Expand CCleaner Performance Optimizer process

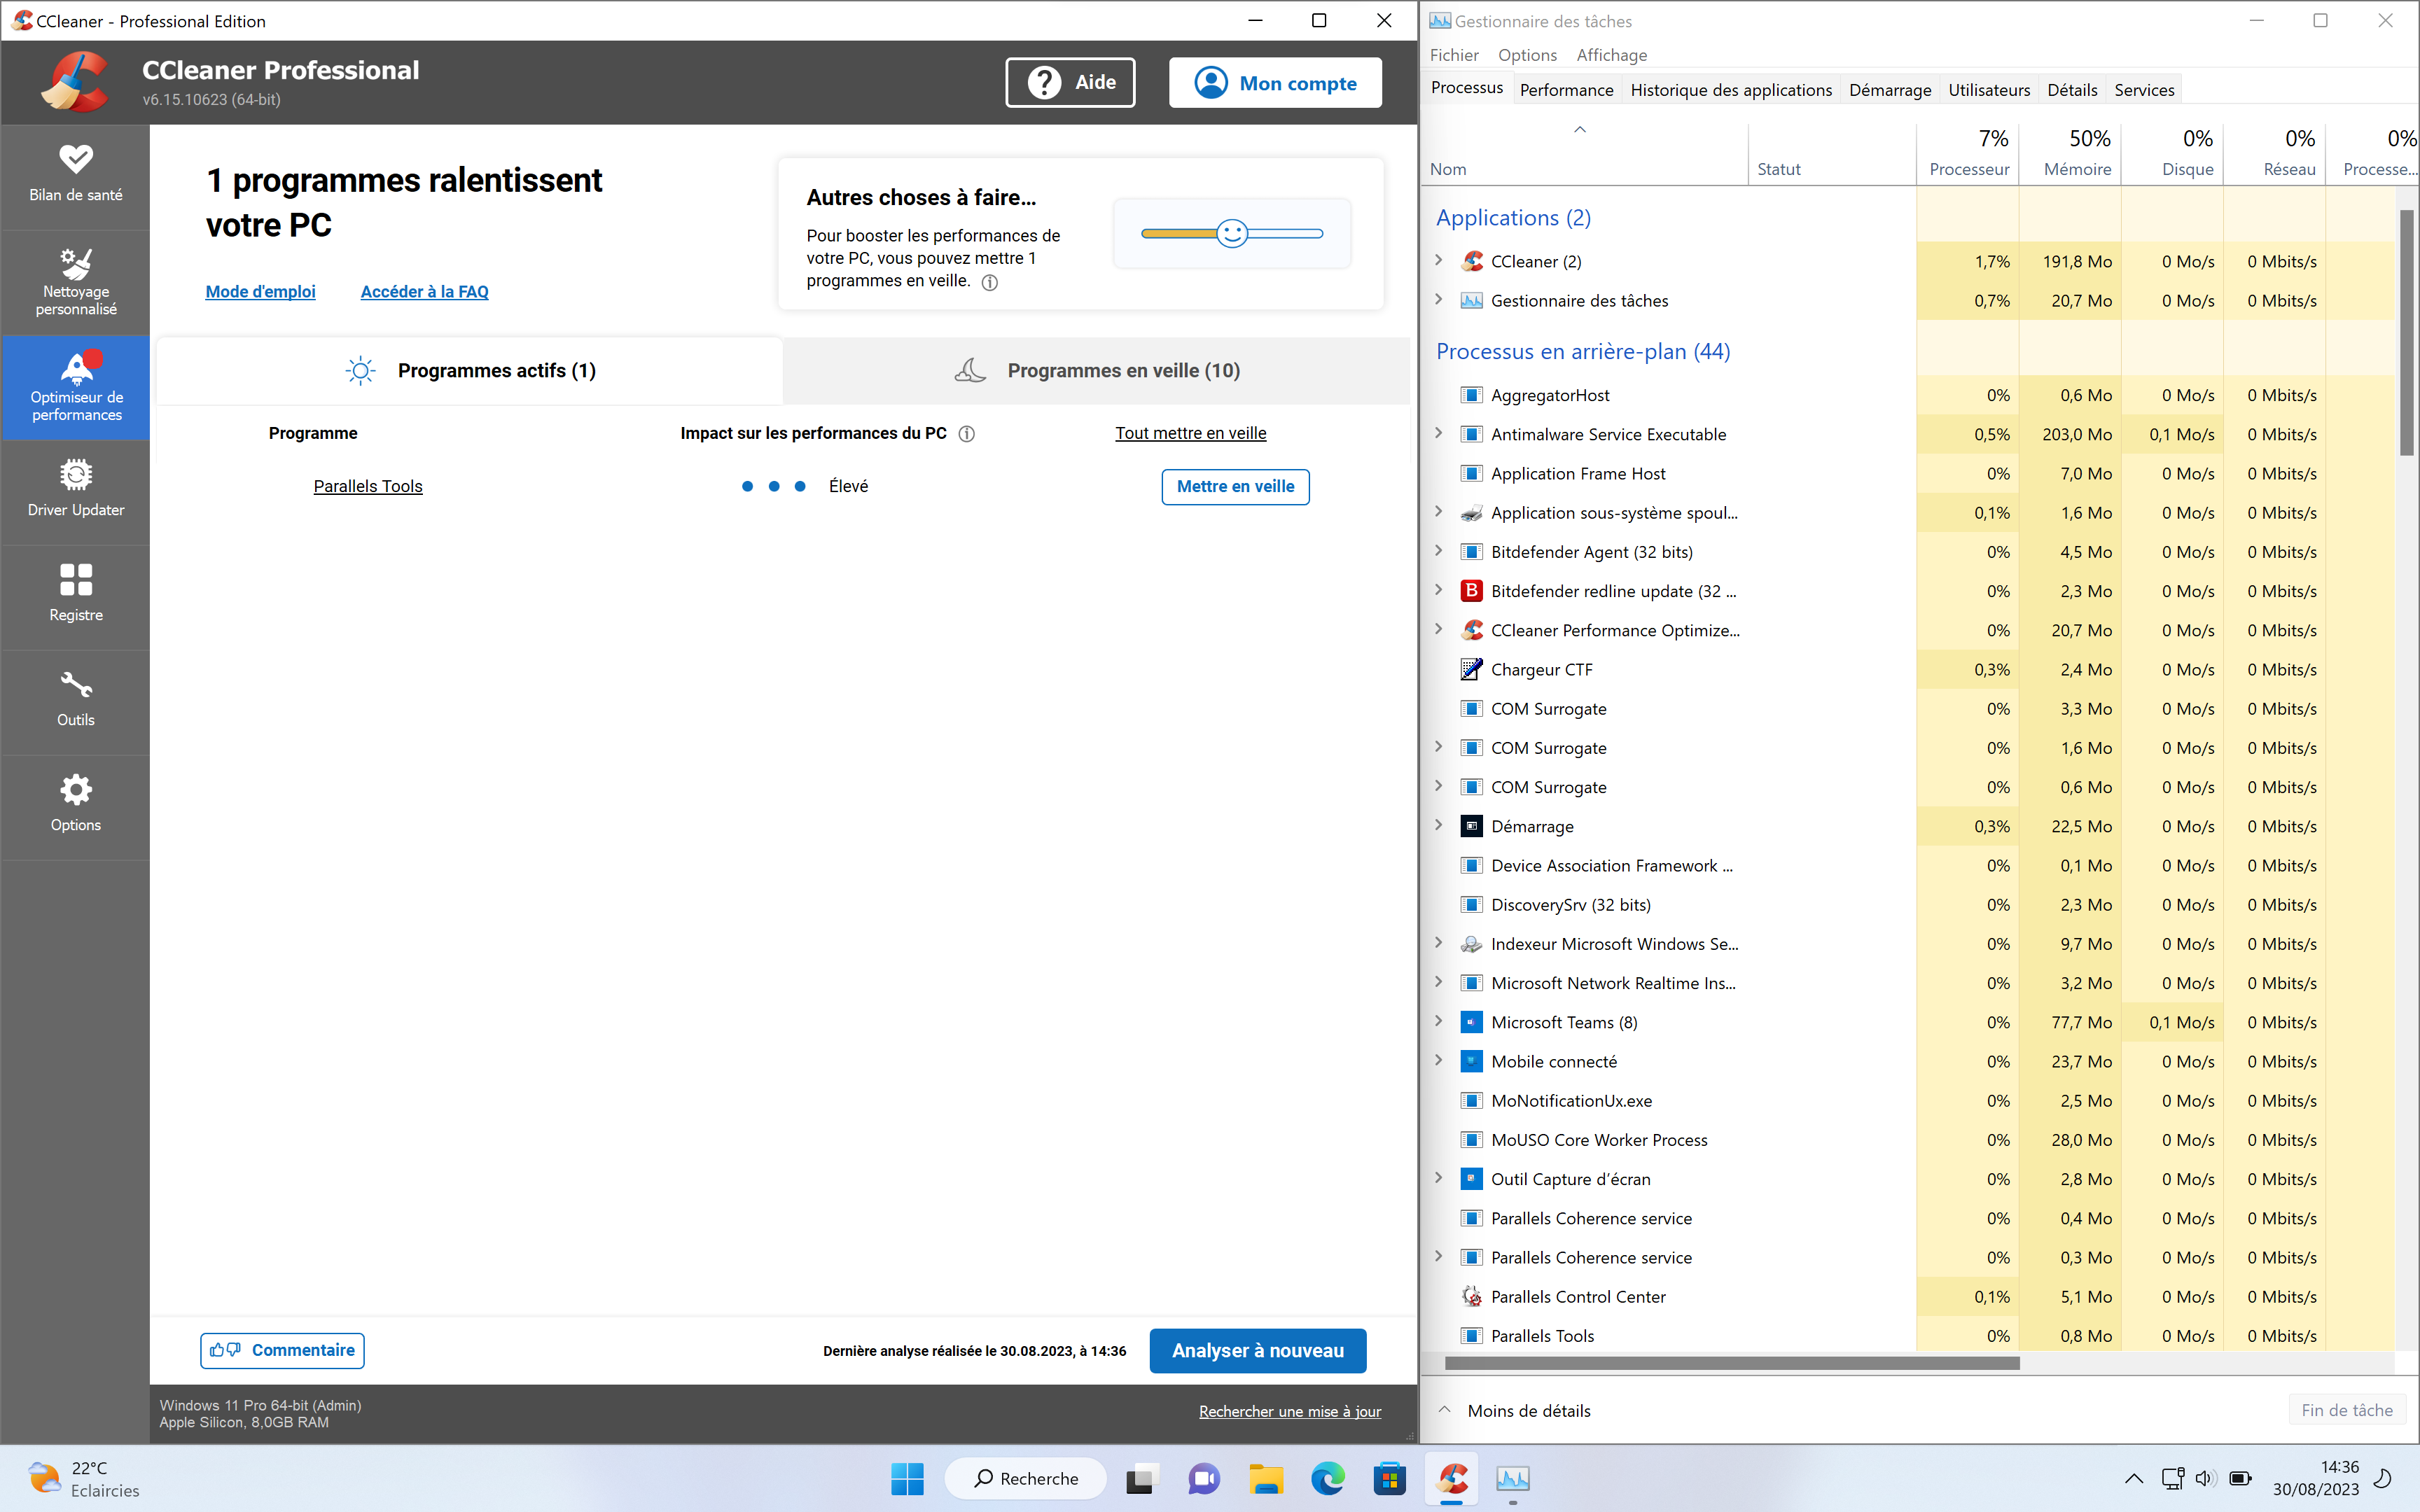(1439, 629)
